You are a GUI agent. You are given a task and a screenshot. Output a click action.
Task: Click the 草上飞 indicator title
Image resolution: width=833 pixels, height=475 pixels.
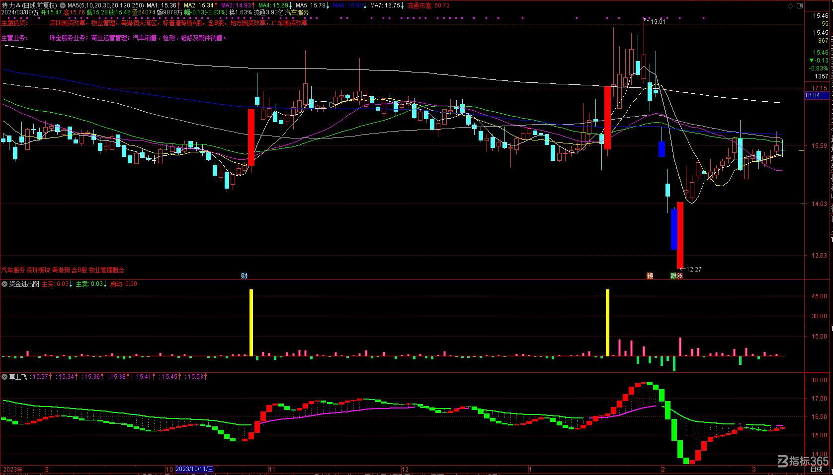pos(18,377)
